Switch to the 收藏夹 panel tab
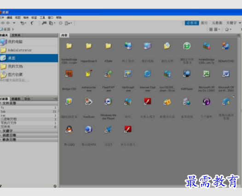Viewport: 242px width, 196px height. tap(4, 35)
